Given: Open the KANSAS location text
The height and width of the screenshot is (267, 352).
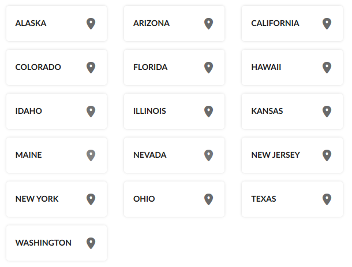Looking at the screenshot, I should (x=267, y=111).
